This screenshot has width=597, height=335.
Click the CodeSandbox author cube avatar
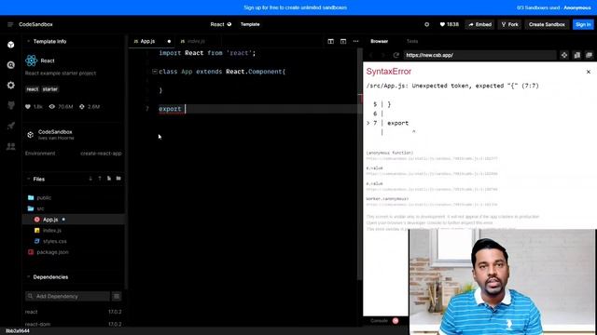tap(30, 134)
